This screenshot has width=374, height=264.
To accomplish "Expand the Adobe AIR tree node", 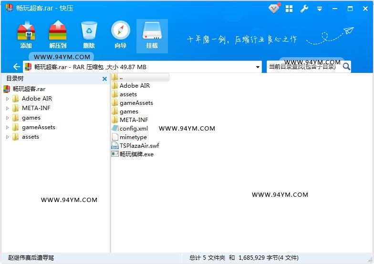I will pos(8,99).
